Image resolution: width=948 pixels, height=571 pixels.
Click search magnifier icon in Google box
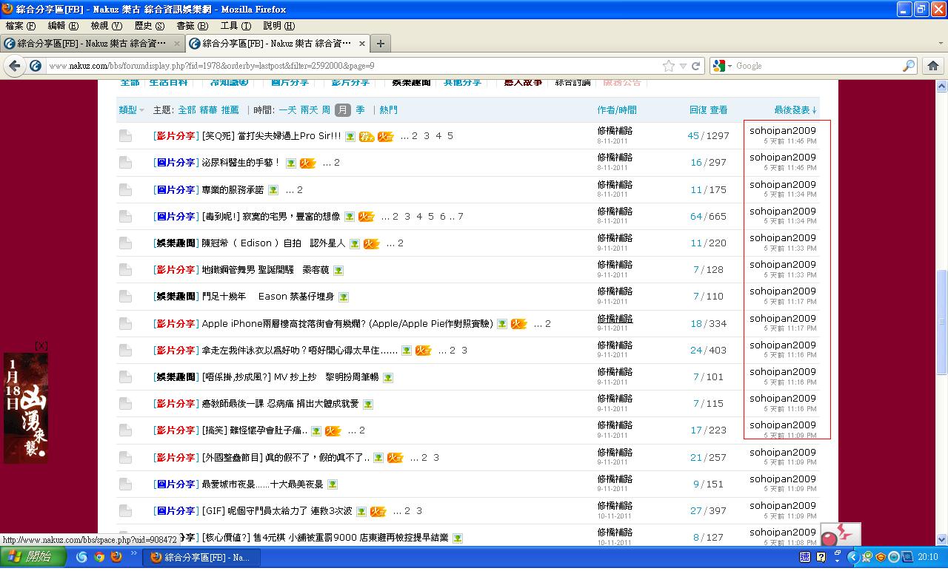pyautogui.click(x=909, y=66)
